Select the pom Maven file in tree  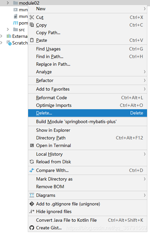click(21, 23)
